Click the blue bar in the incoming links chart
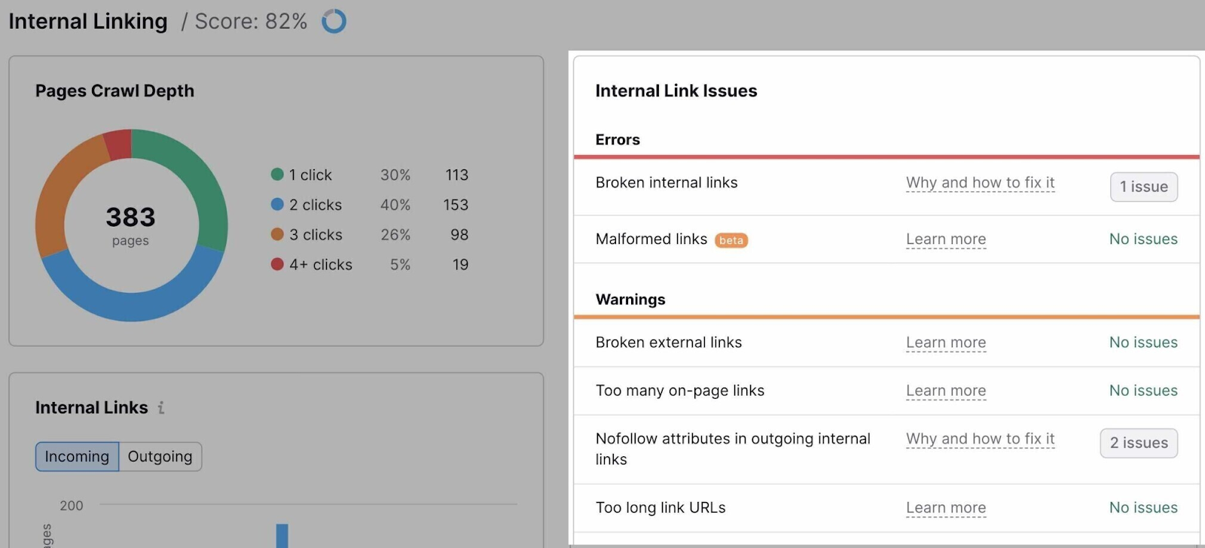Viewport: 1205px width, 548px height. click(x=282, y=534)
